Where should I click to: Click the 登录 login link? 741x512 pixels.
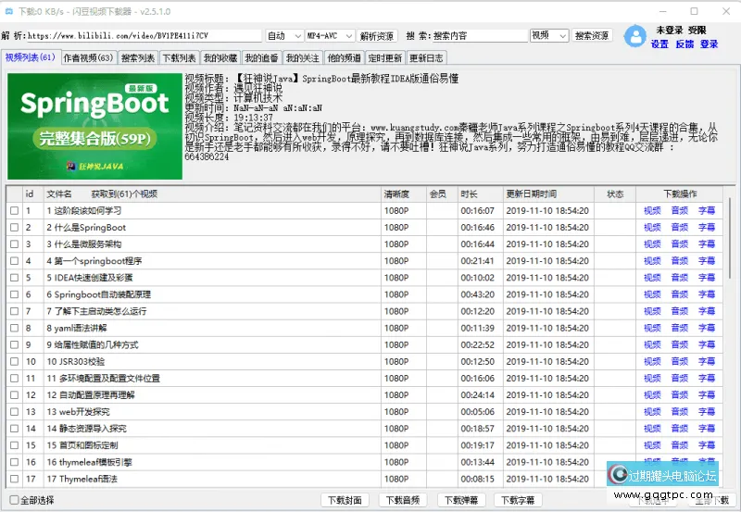point(709,44)
